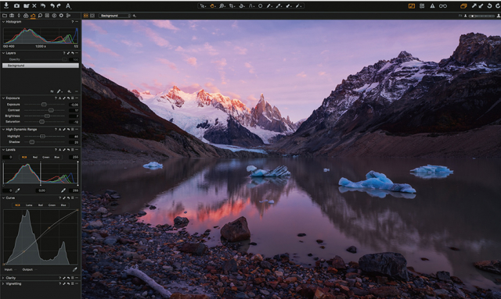Click the viewer zoom slider at top right

tap(481, 16)
